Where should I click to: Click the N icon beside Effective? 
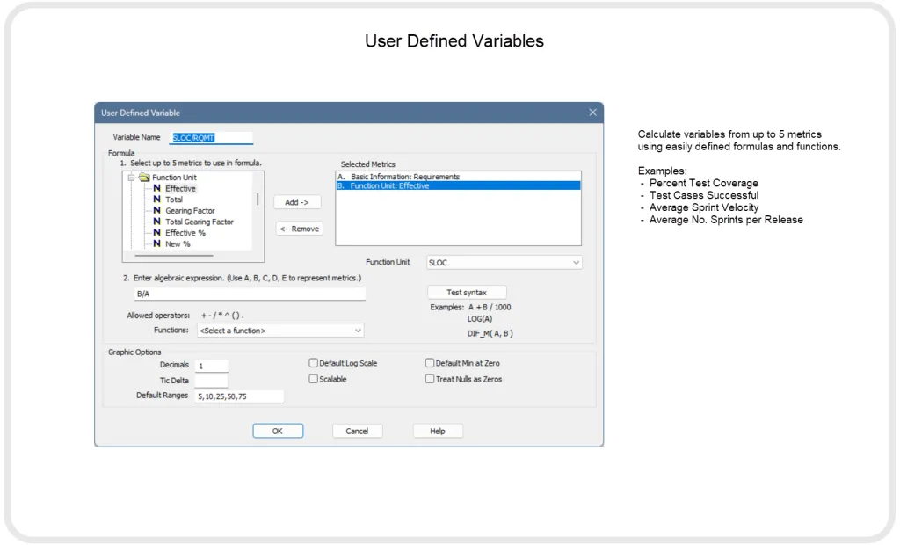(156, 188)
